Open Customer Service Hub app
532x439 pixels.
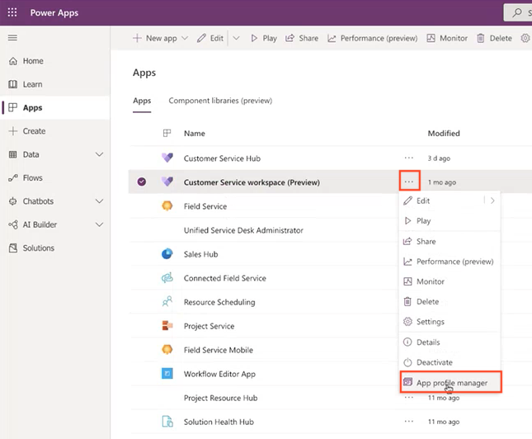coord(222,158)
